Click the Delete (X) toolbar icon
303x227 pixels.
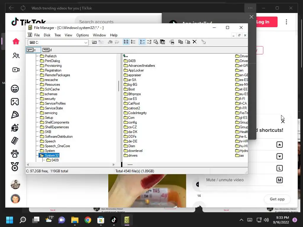(x=195, y=42)
